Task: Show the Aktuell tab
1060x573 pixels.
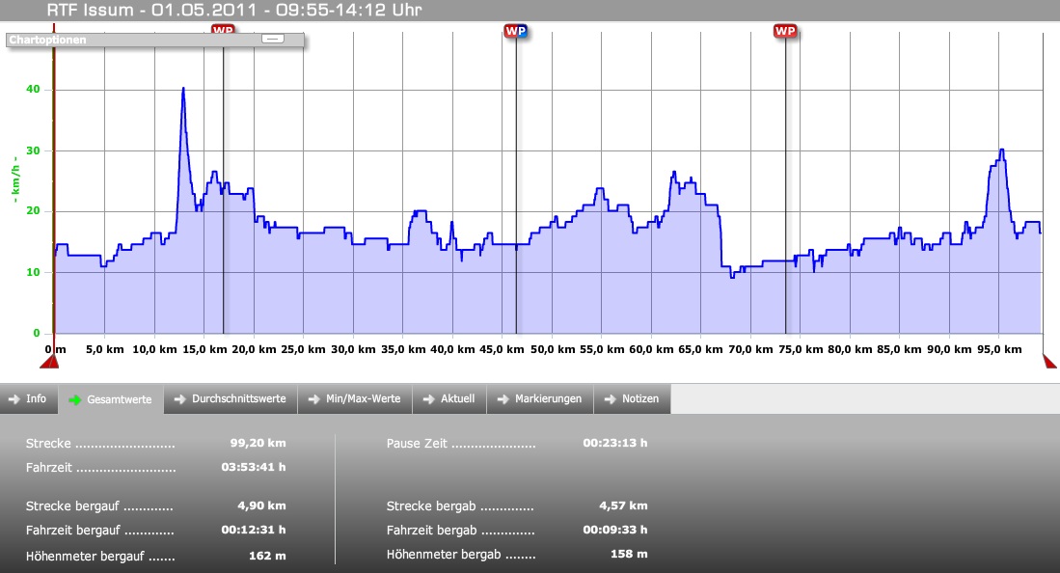Action: 449,399
